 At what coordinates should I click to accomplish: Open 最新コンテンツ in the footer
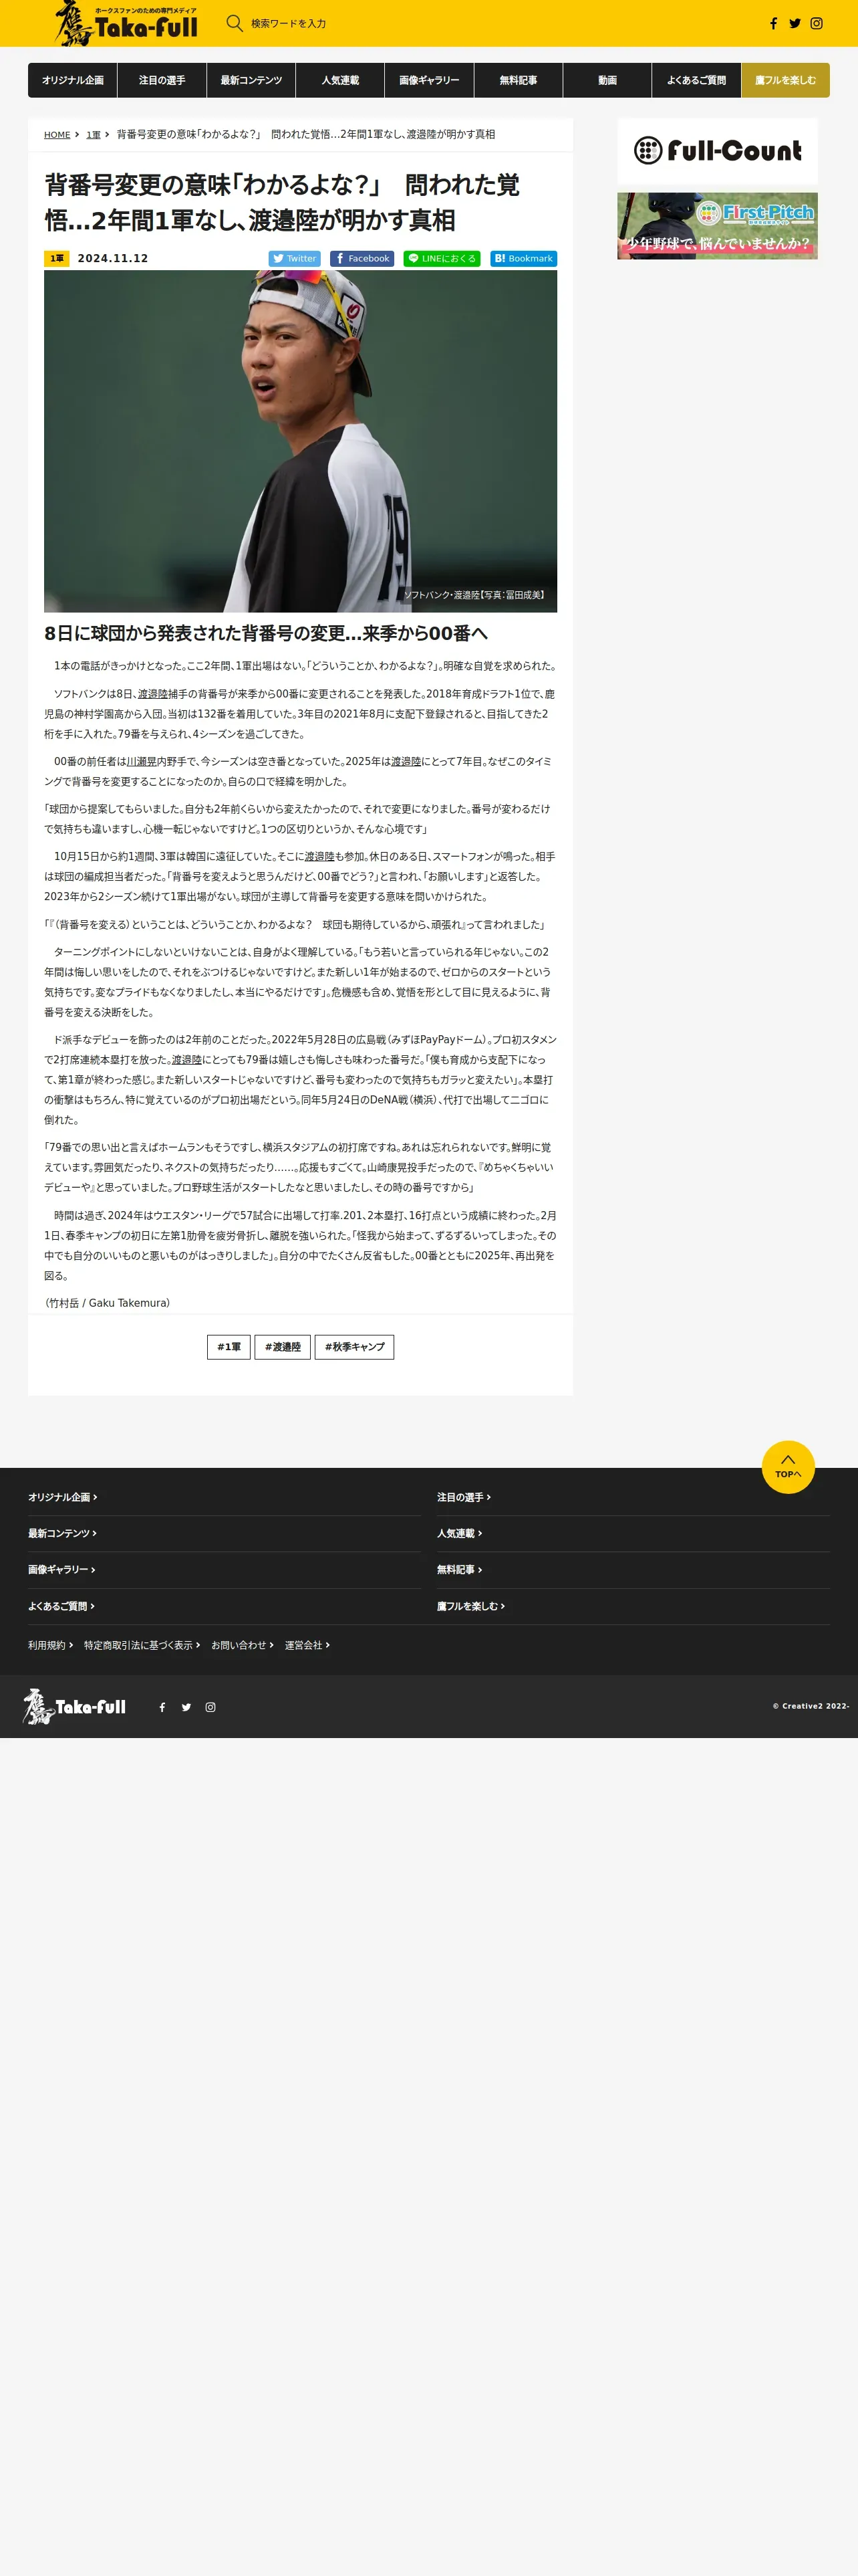pyautogui.click(x=62, y=1533)
